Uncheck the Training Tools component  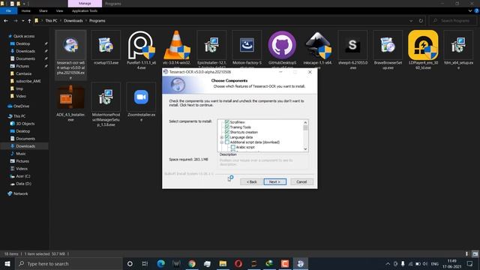tap(227, 127)
